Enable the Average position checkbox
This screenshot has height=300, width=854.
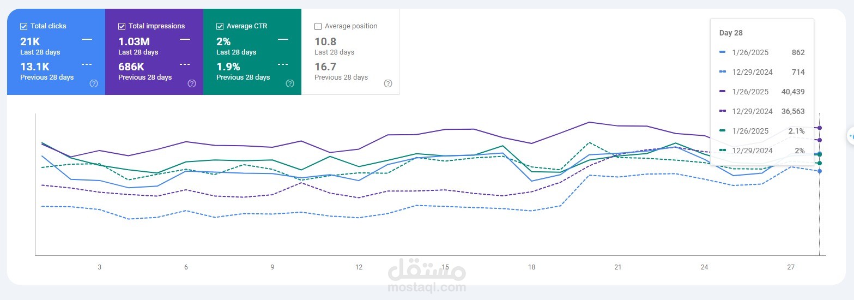pos(318,26)
